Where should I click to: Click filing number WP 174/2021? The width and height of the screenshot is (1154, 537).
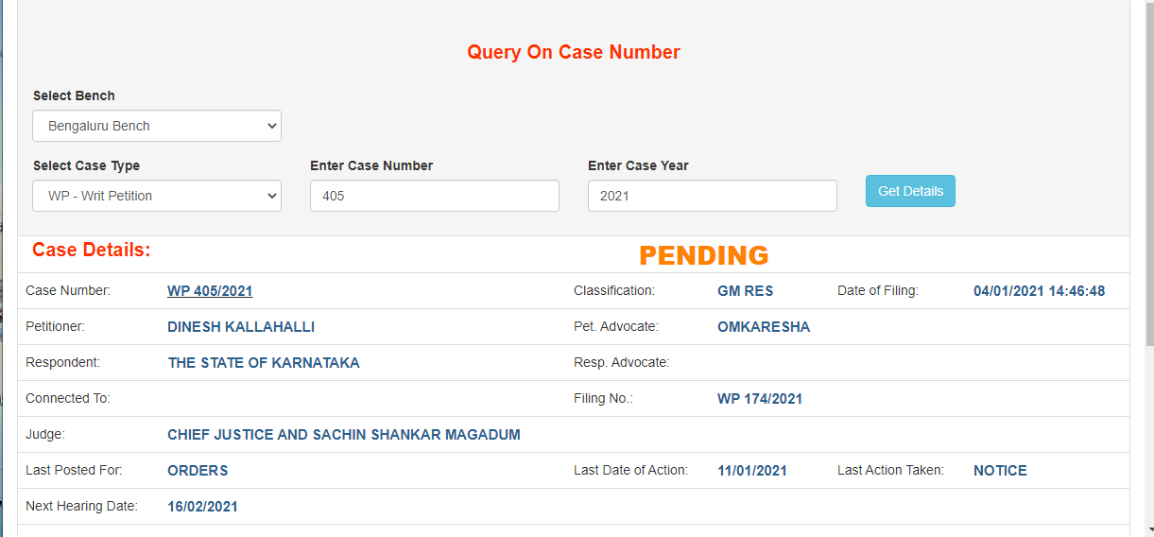[x=760, y=399]
